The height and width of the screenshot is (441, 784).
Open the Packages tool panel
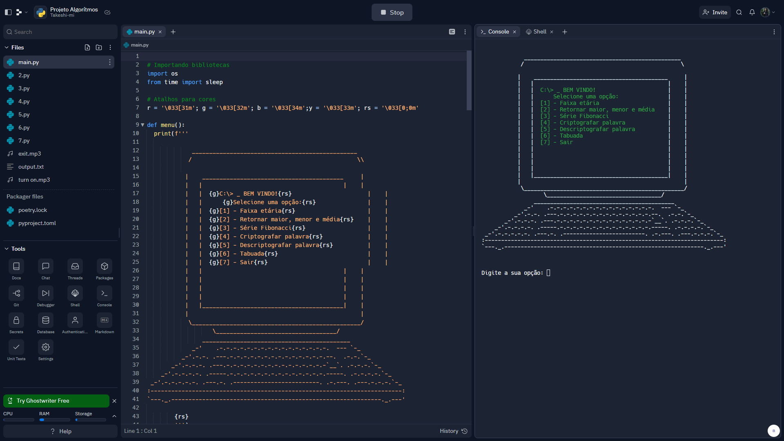[x=104, y=269]
